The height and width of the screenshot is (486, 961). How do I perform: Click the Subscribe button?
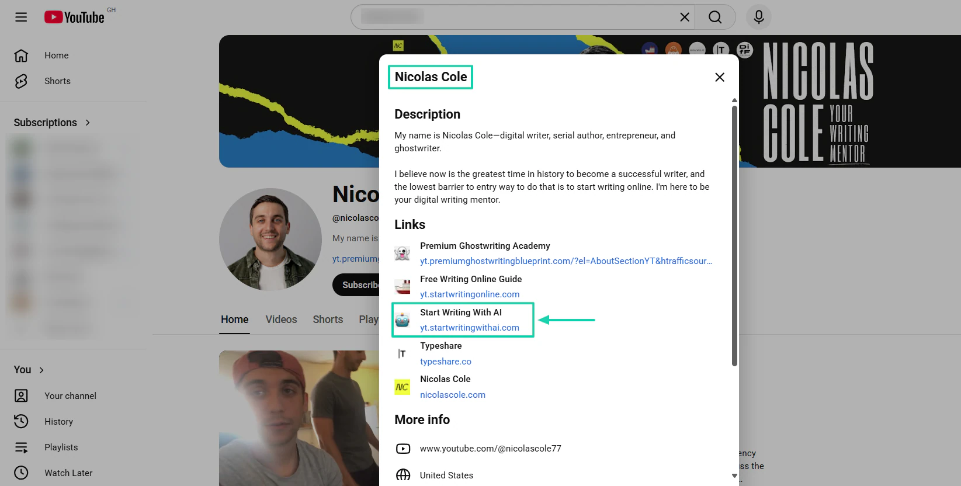point(356,285)
